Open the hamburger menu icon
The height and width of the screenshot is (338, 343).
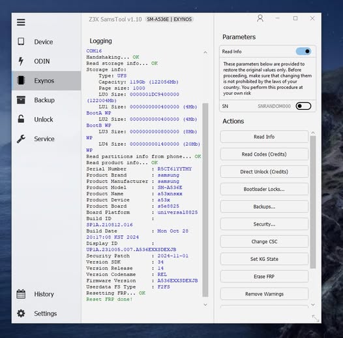[x=21, y=22]
